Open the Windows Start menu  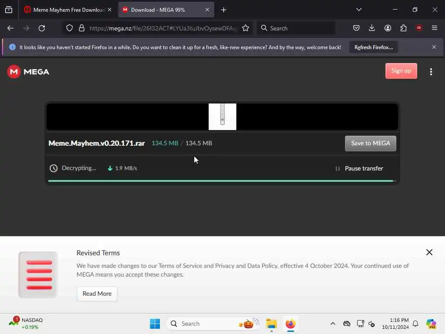pos(155,324)
